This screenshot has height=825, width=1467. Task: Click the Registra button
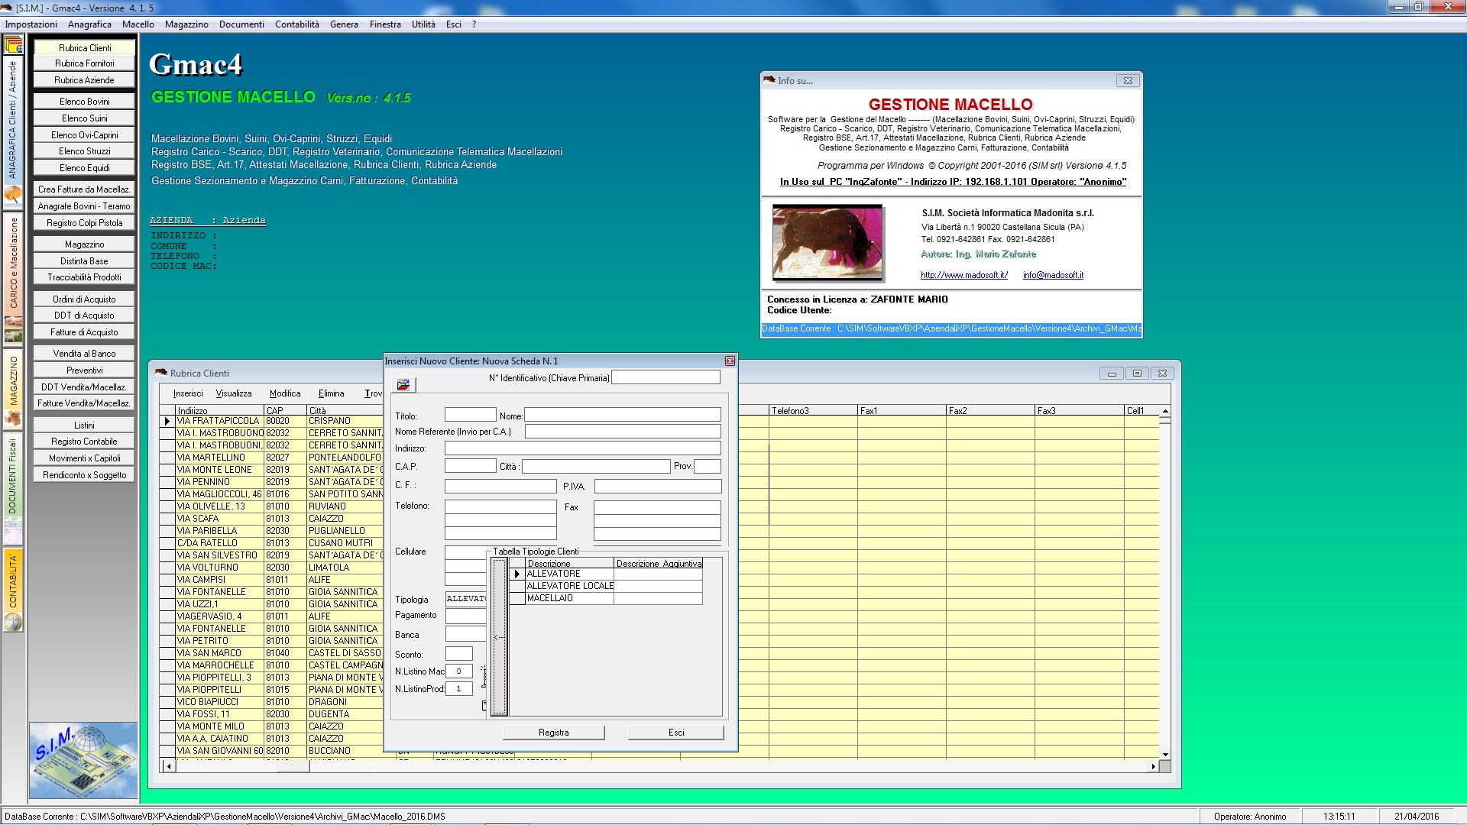coord(554,733)
